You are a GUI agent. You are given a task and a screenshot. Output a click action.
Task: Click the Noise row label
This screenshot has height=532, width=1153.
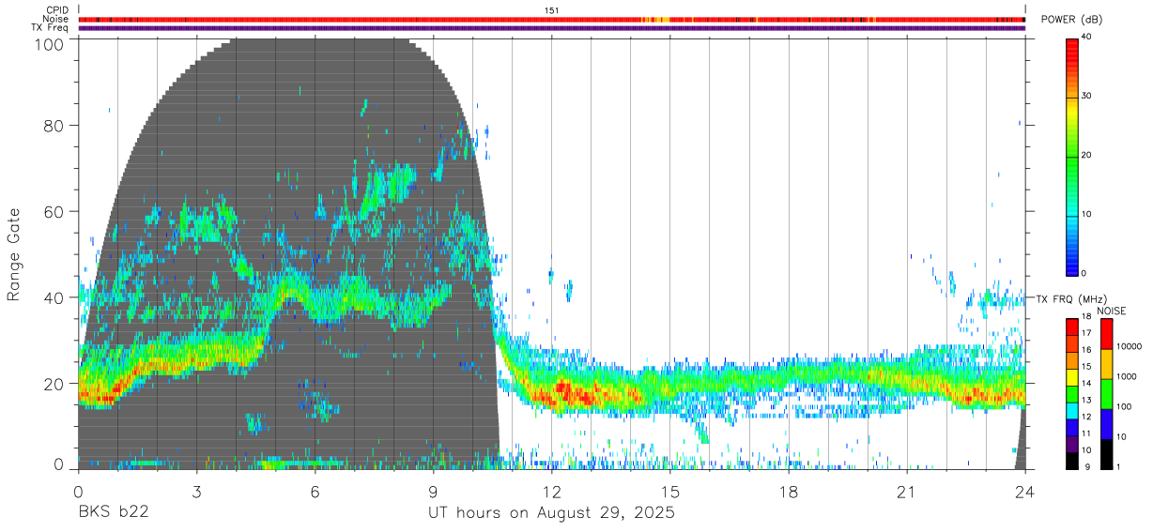tap(56, 19)
